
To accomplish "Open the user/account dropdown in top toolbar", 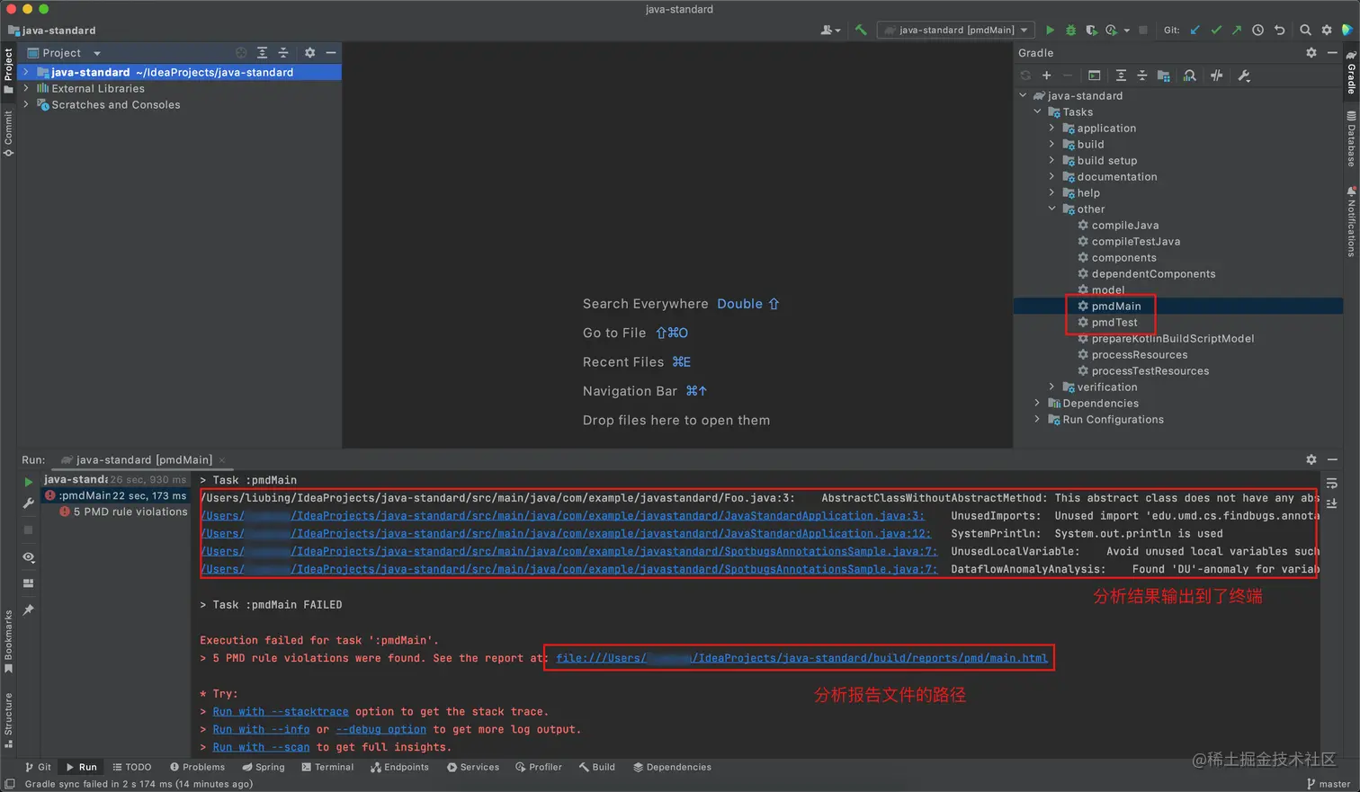I will [x=830, y=30].
